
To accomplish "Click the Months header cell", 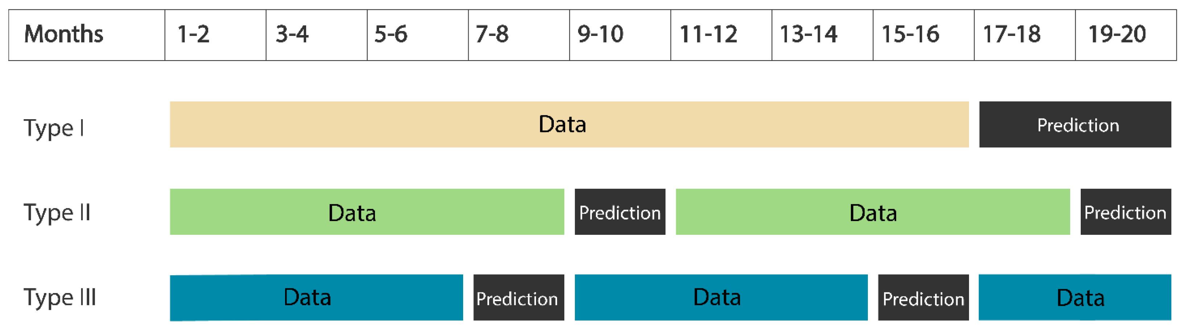I will (x=87, y=35).
